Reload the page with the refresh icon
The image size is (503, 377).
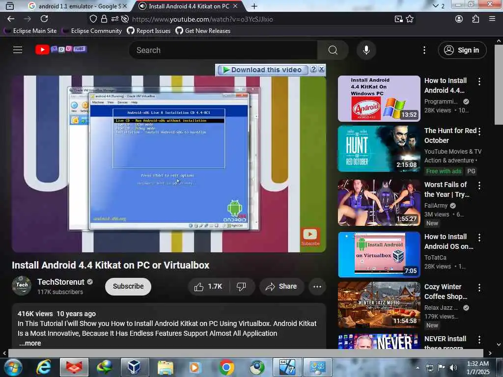point(44,19)
